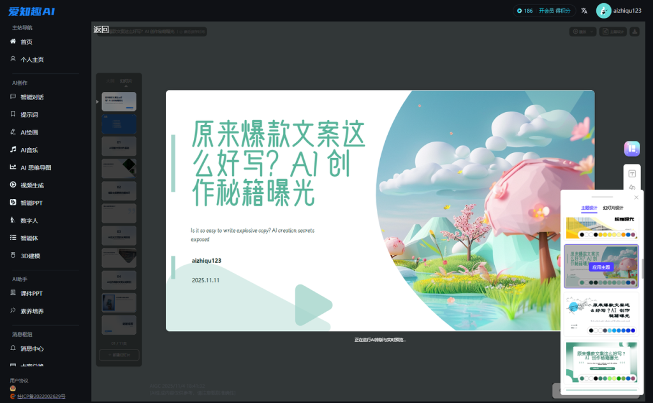Click the download export icon
Screen dimensions: 653x403
coord(635,32)
